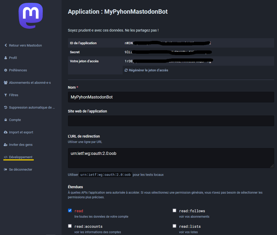Click the Inviter des gens person icon
The image size is (277, 235).
5,145
